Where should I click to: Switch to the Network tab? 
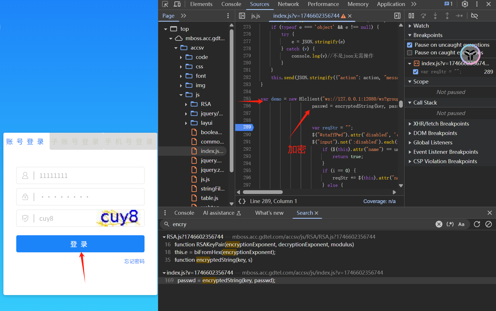click(x=288, y=4)
